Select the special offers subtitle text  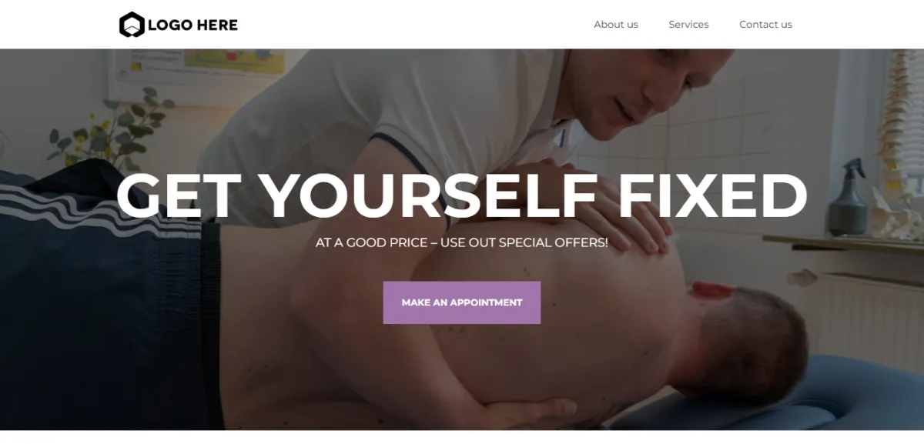462,242
